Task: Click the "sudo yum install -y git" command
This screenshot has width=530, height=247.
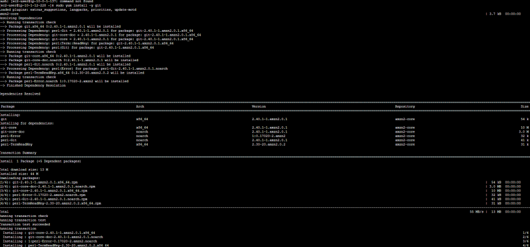Action: (78, 6)
